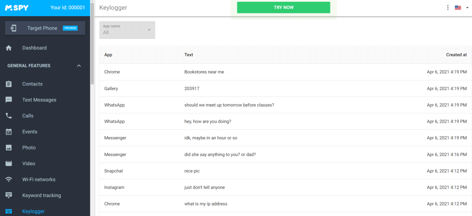Click the Video clapperboard icon
Viewport: 472px width, 216px height.
point(9,163)
